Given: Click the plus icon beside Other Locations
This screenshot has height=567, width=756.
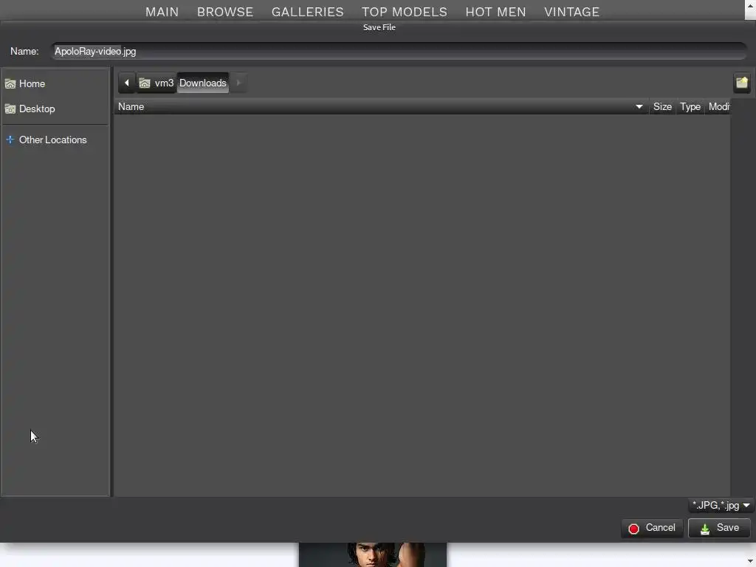Looking at the screenshot, I should coord(10,140).
